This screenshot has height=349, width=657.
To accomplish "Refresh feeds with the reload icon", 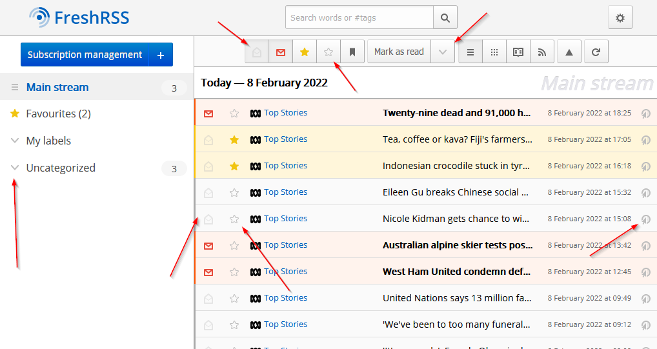I will 596,52.
